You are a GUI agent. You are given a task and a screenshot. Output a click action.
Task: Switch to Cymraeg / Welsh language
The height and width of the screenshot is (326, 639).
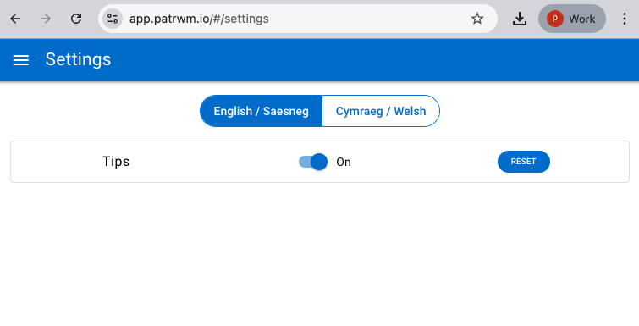point(381,111)
